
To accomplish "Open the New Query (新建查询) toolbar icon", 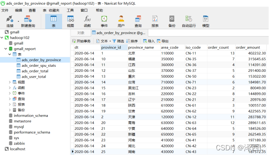I will [x=28, y=21].
